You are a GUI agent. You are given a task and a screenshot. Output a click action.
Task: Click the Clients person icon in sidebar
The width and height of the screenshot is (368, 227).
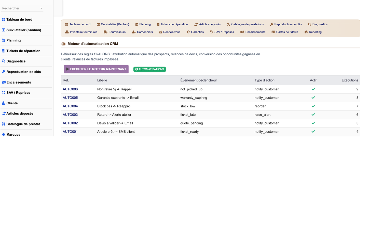[3, 103]
